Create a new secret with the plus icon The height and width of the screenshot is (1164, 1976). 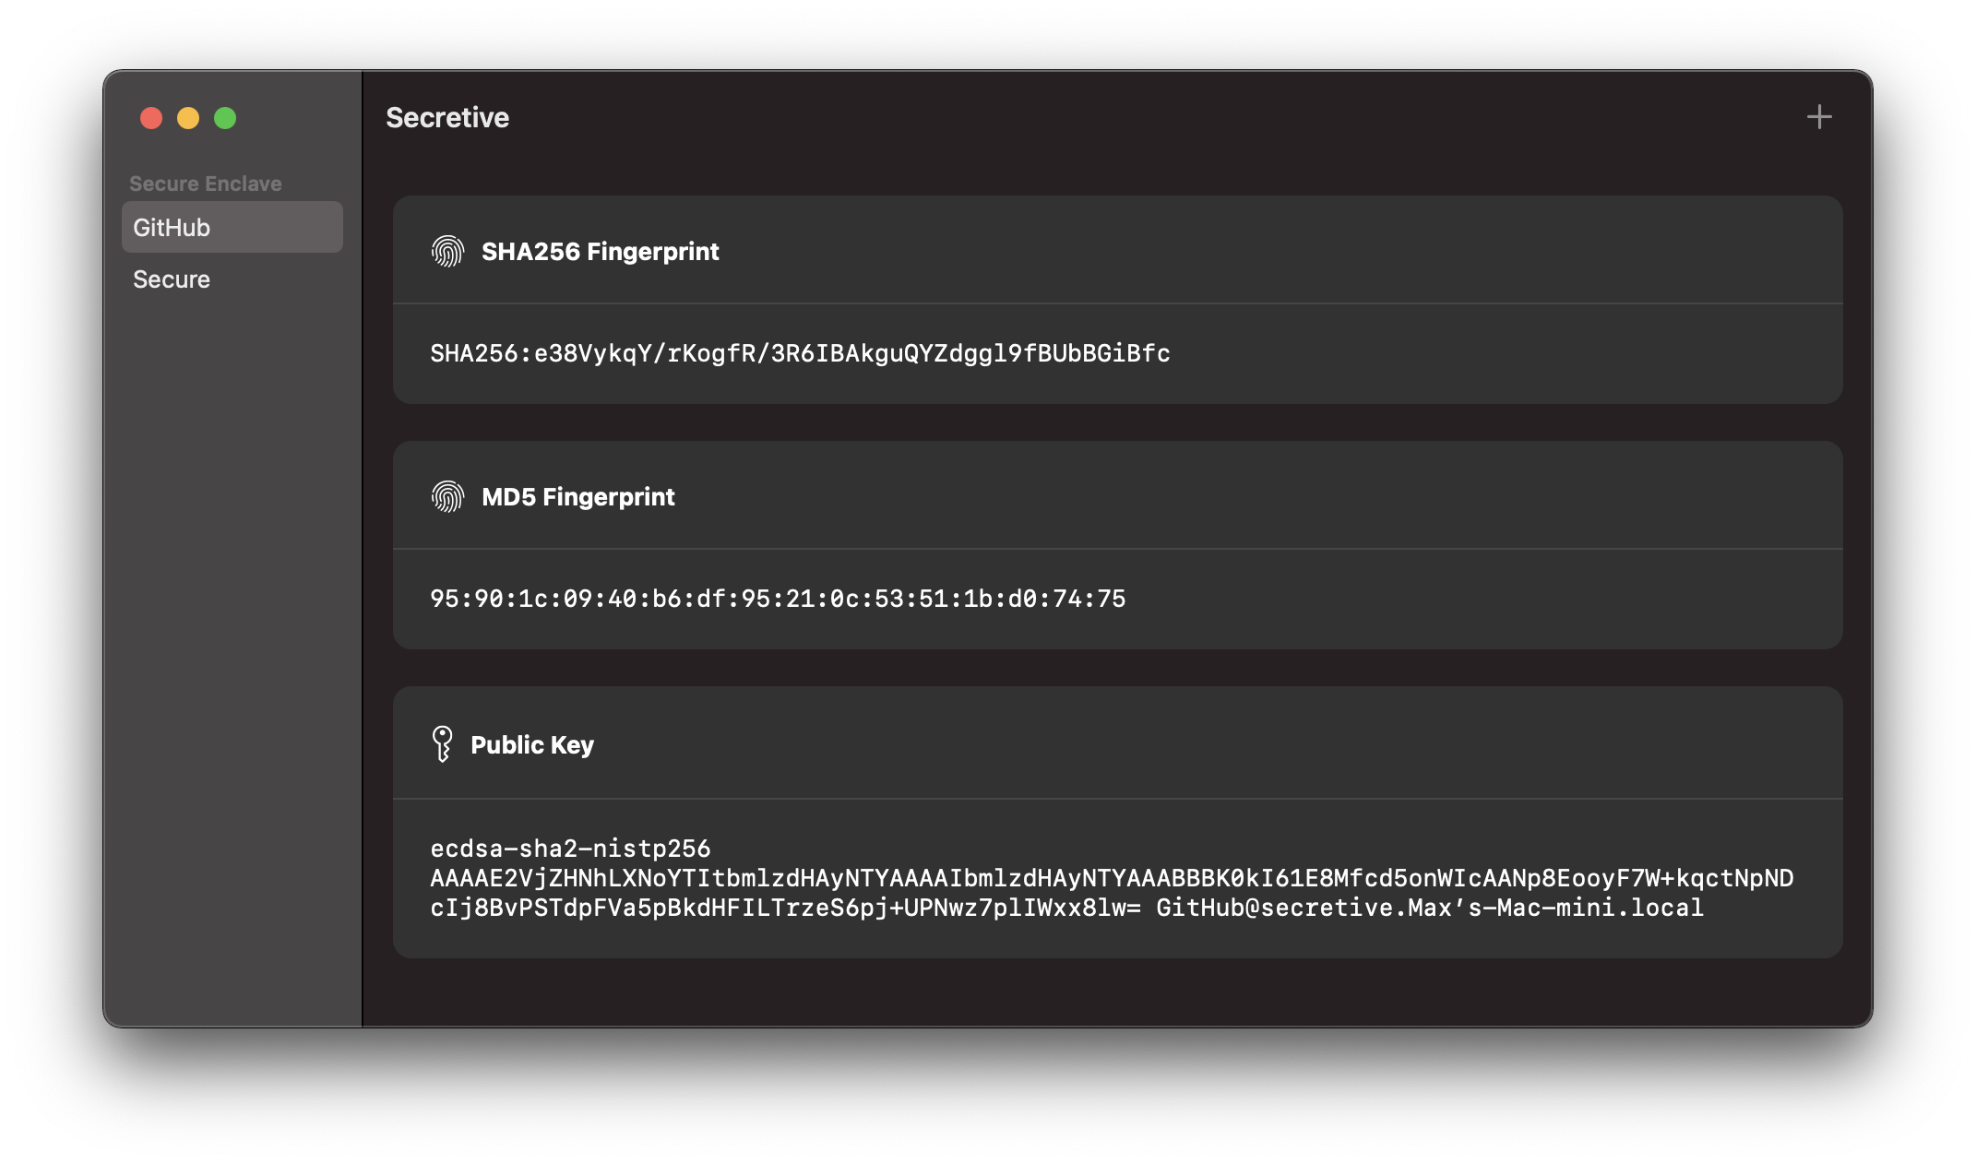point(1818,116)
